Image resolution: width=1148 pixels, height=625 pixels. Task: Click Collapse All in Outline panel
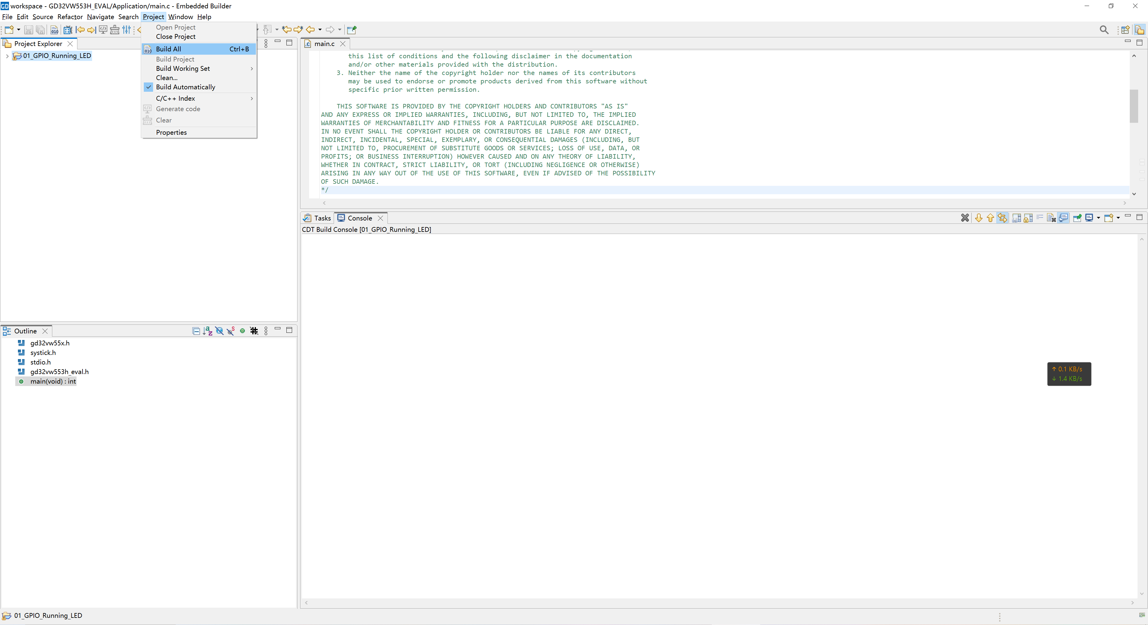coord(196,331)
